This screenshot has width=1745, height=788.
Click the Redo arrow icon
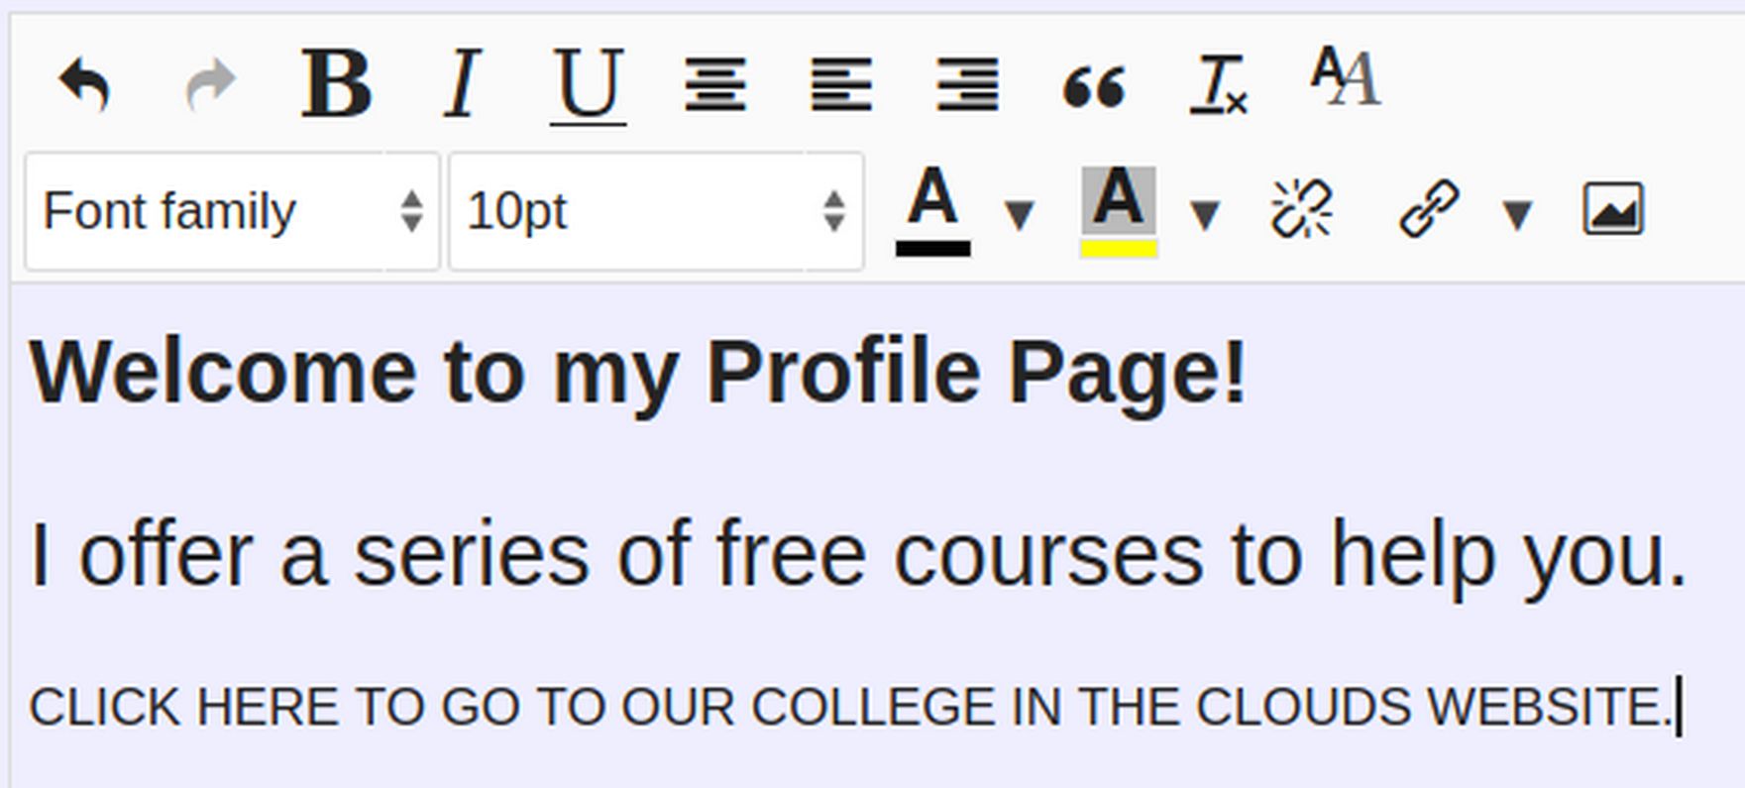click(x=211, y=84)
